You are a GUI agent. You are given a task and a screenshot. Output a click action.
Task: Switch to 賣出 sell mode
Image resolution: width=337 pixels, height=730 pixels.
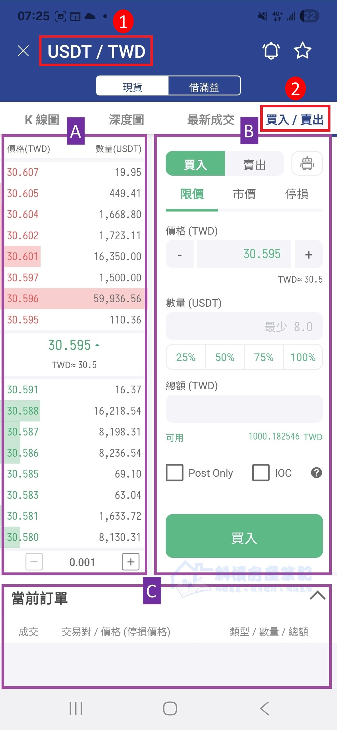tap(254, 164)
